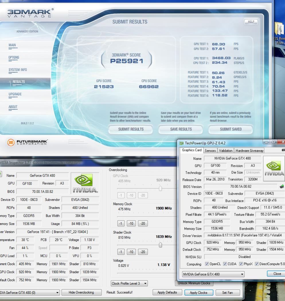Viewport: 285px width, 301px height.
Task: Click the Driver Version field in GPU-Z
Action: click(244, 235)
